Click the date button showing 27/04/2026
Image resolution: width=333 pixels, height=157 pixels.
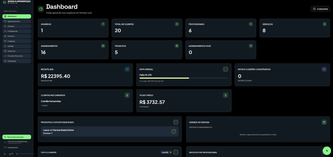tap(320, 9)
